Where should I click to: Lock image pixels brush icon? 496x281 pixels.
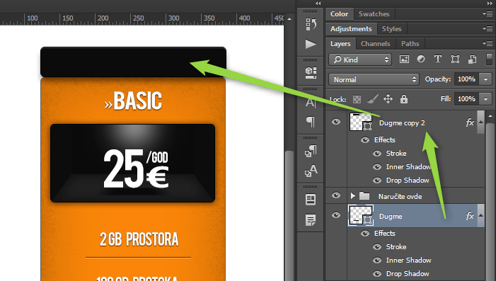tap(373, 99)
